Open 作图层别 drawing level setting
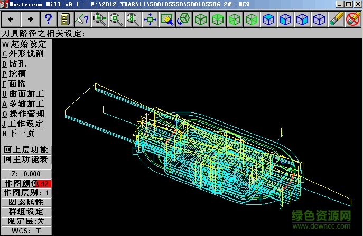The image size is (363, 236). [26, 193]
